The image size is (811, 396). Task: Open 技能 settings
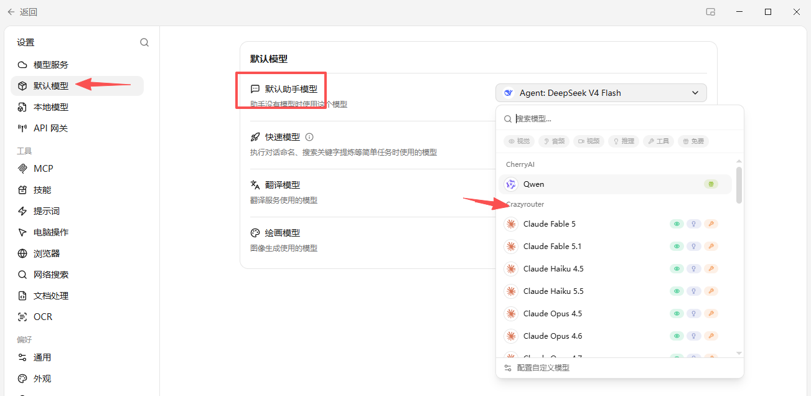(77, 190)
